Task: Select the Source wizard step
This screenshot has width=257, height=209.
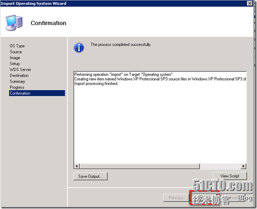Action: tap(16, 52)
